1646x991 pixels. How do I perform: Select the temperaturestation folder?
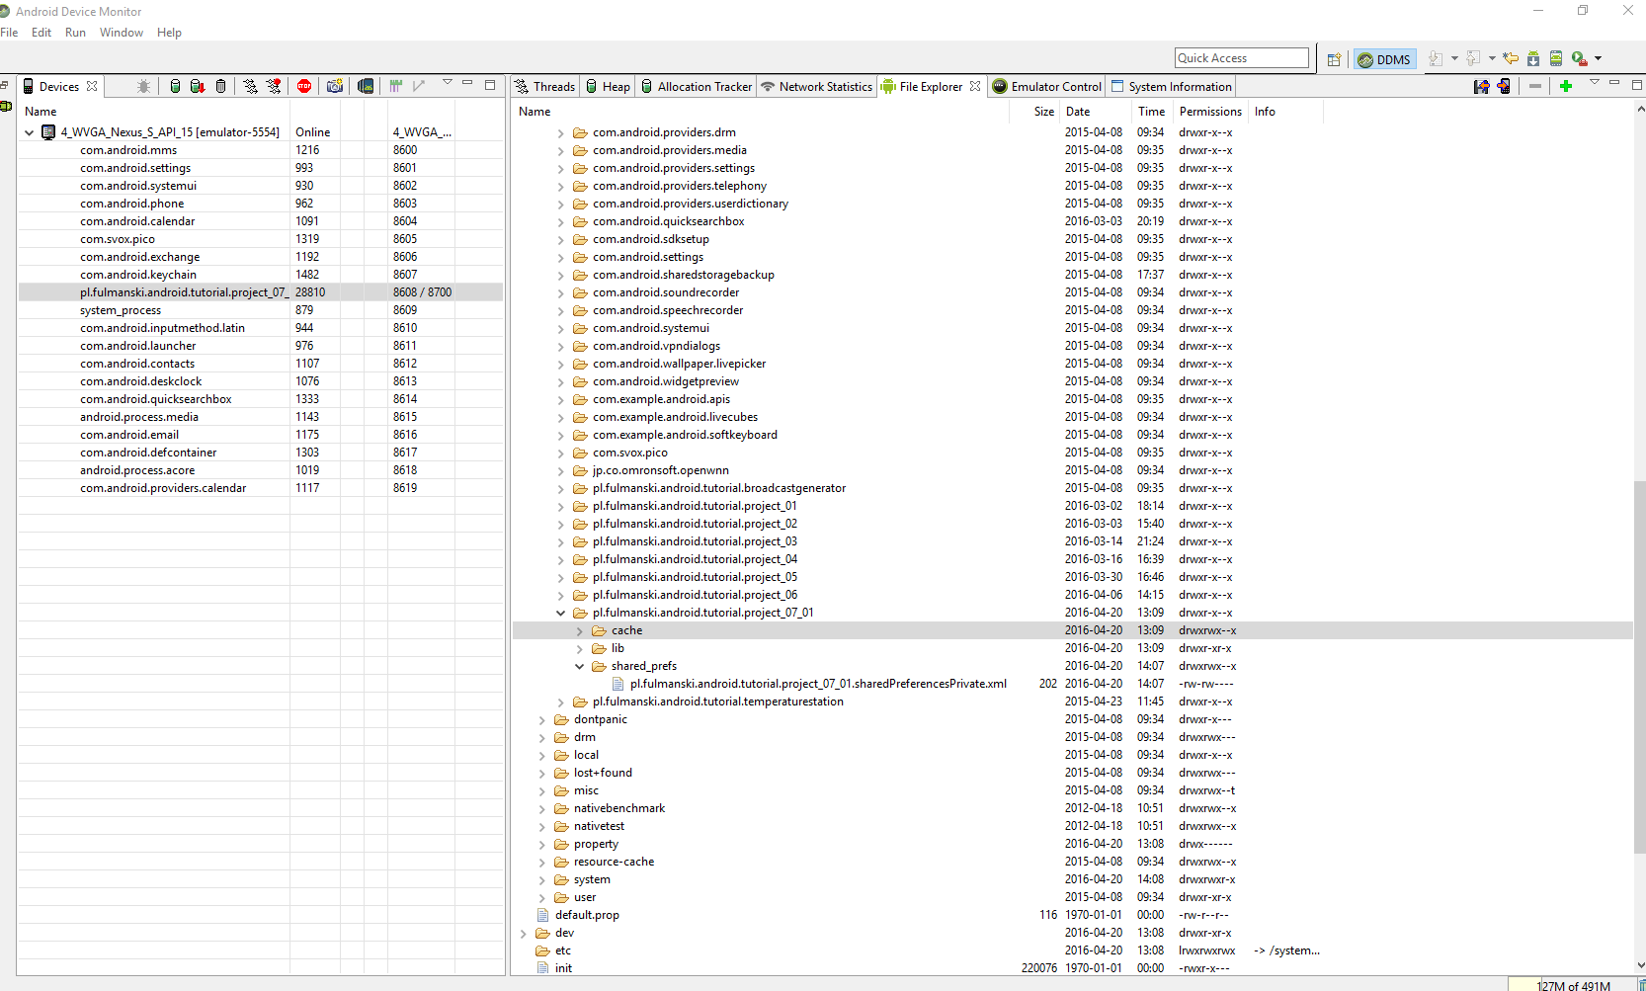[x=718, y=702]
